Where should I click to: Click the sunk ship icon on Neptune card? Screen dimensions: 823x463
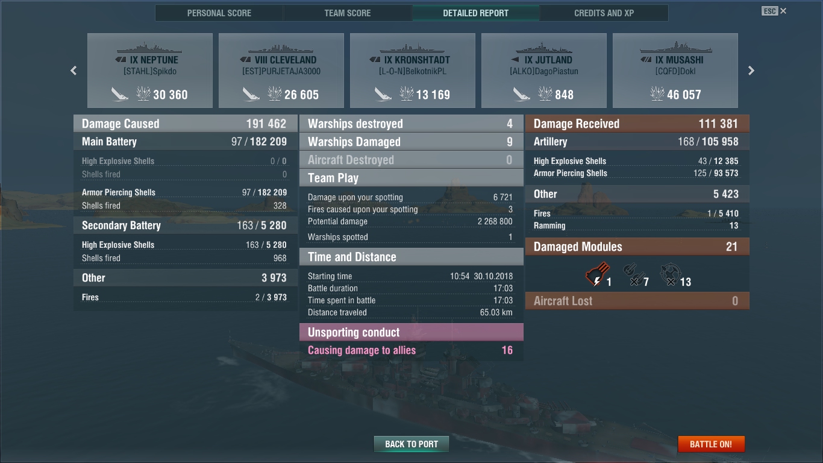tap(120, 94)
